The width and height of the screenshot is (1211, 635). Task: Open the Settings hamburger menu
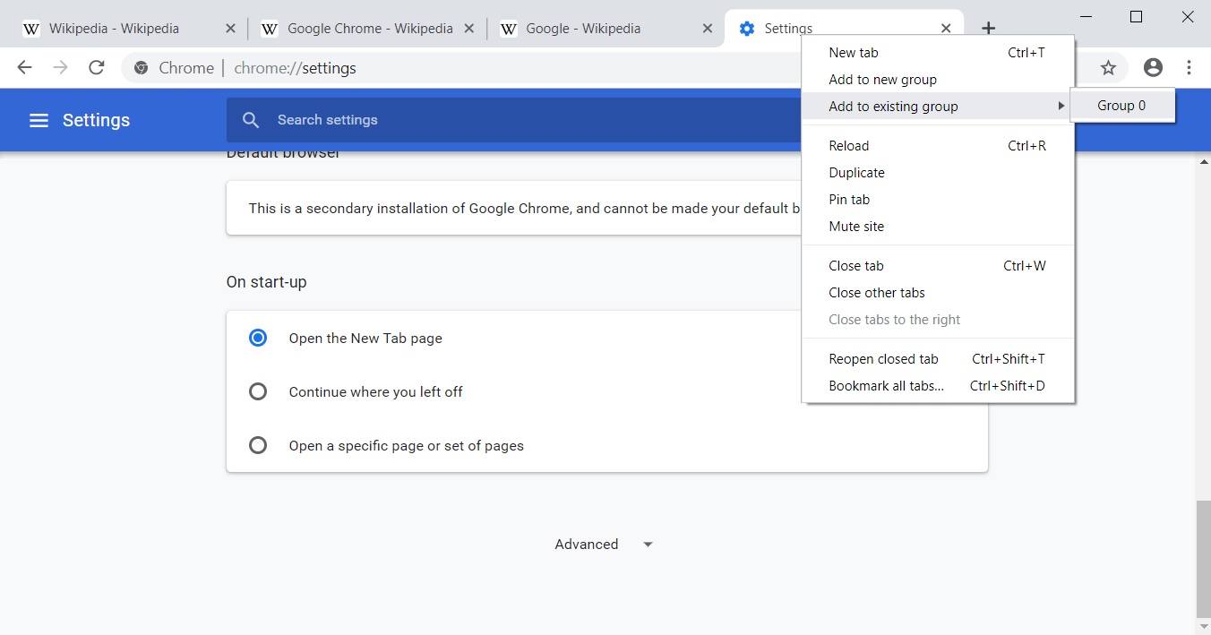point(39,119)
